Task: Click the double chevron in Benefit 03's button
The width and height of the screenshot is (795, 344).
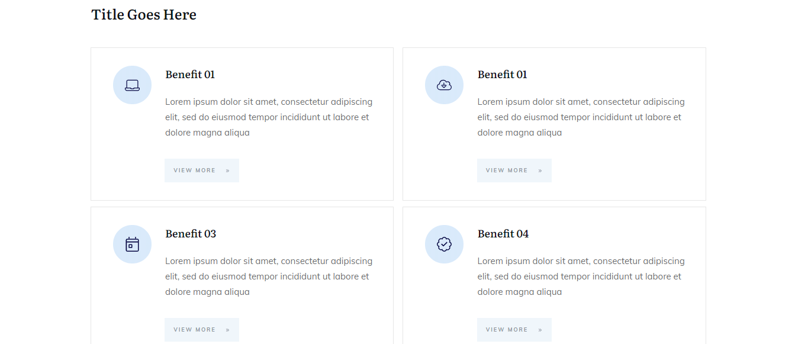Action: (x=228, y=330)
